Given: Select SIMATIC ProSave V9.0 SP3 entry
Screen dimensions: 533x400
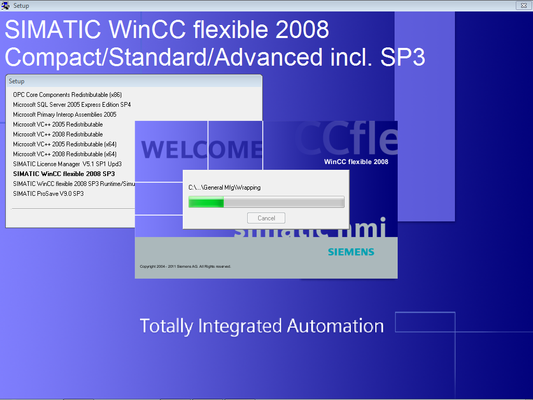Looking at the screenshot, I should [x=48, y=193].
